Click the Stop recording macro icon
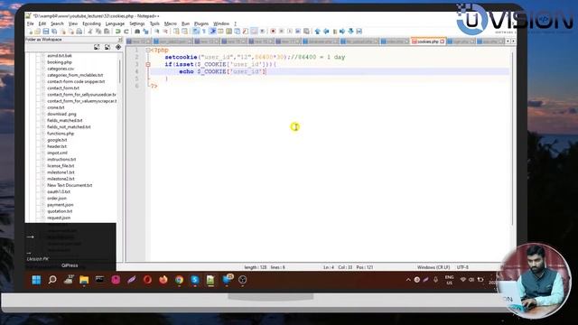 (x=281, y=32)
